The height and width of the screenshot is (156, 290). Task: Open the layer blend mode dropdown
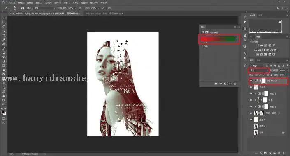click(x=259, y=70)
